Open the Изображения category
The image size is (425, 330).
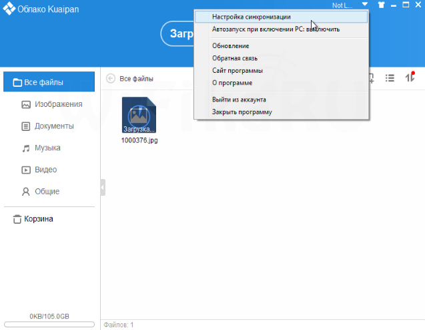tap(58, 104)
